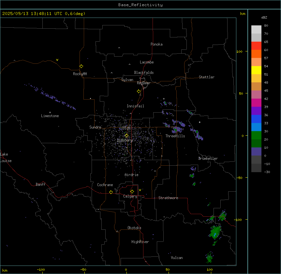Click the ThreeHills town label
This screenshot has width=281, height=274.
pos(175,136)
